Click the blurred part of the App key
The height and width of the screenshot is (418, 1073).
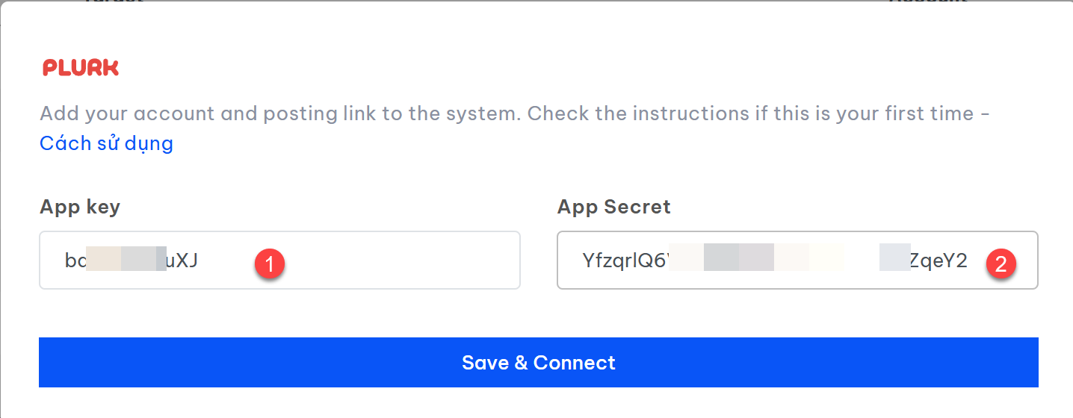(x=126, y=261)
